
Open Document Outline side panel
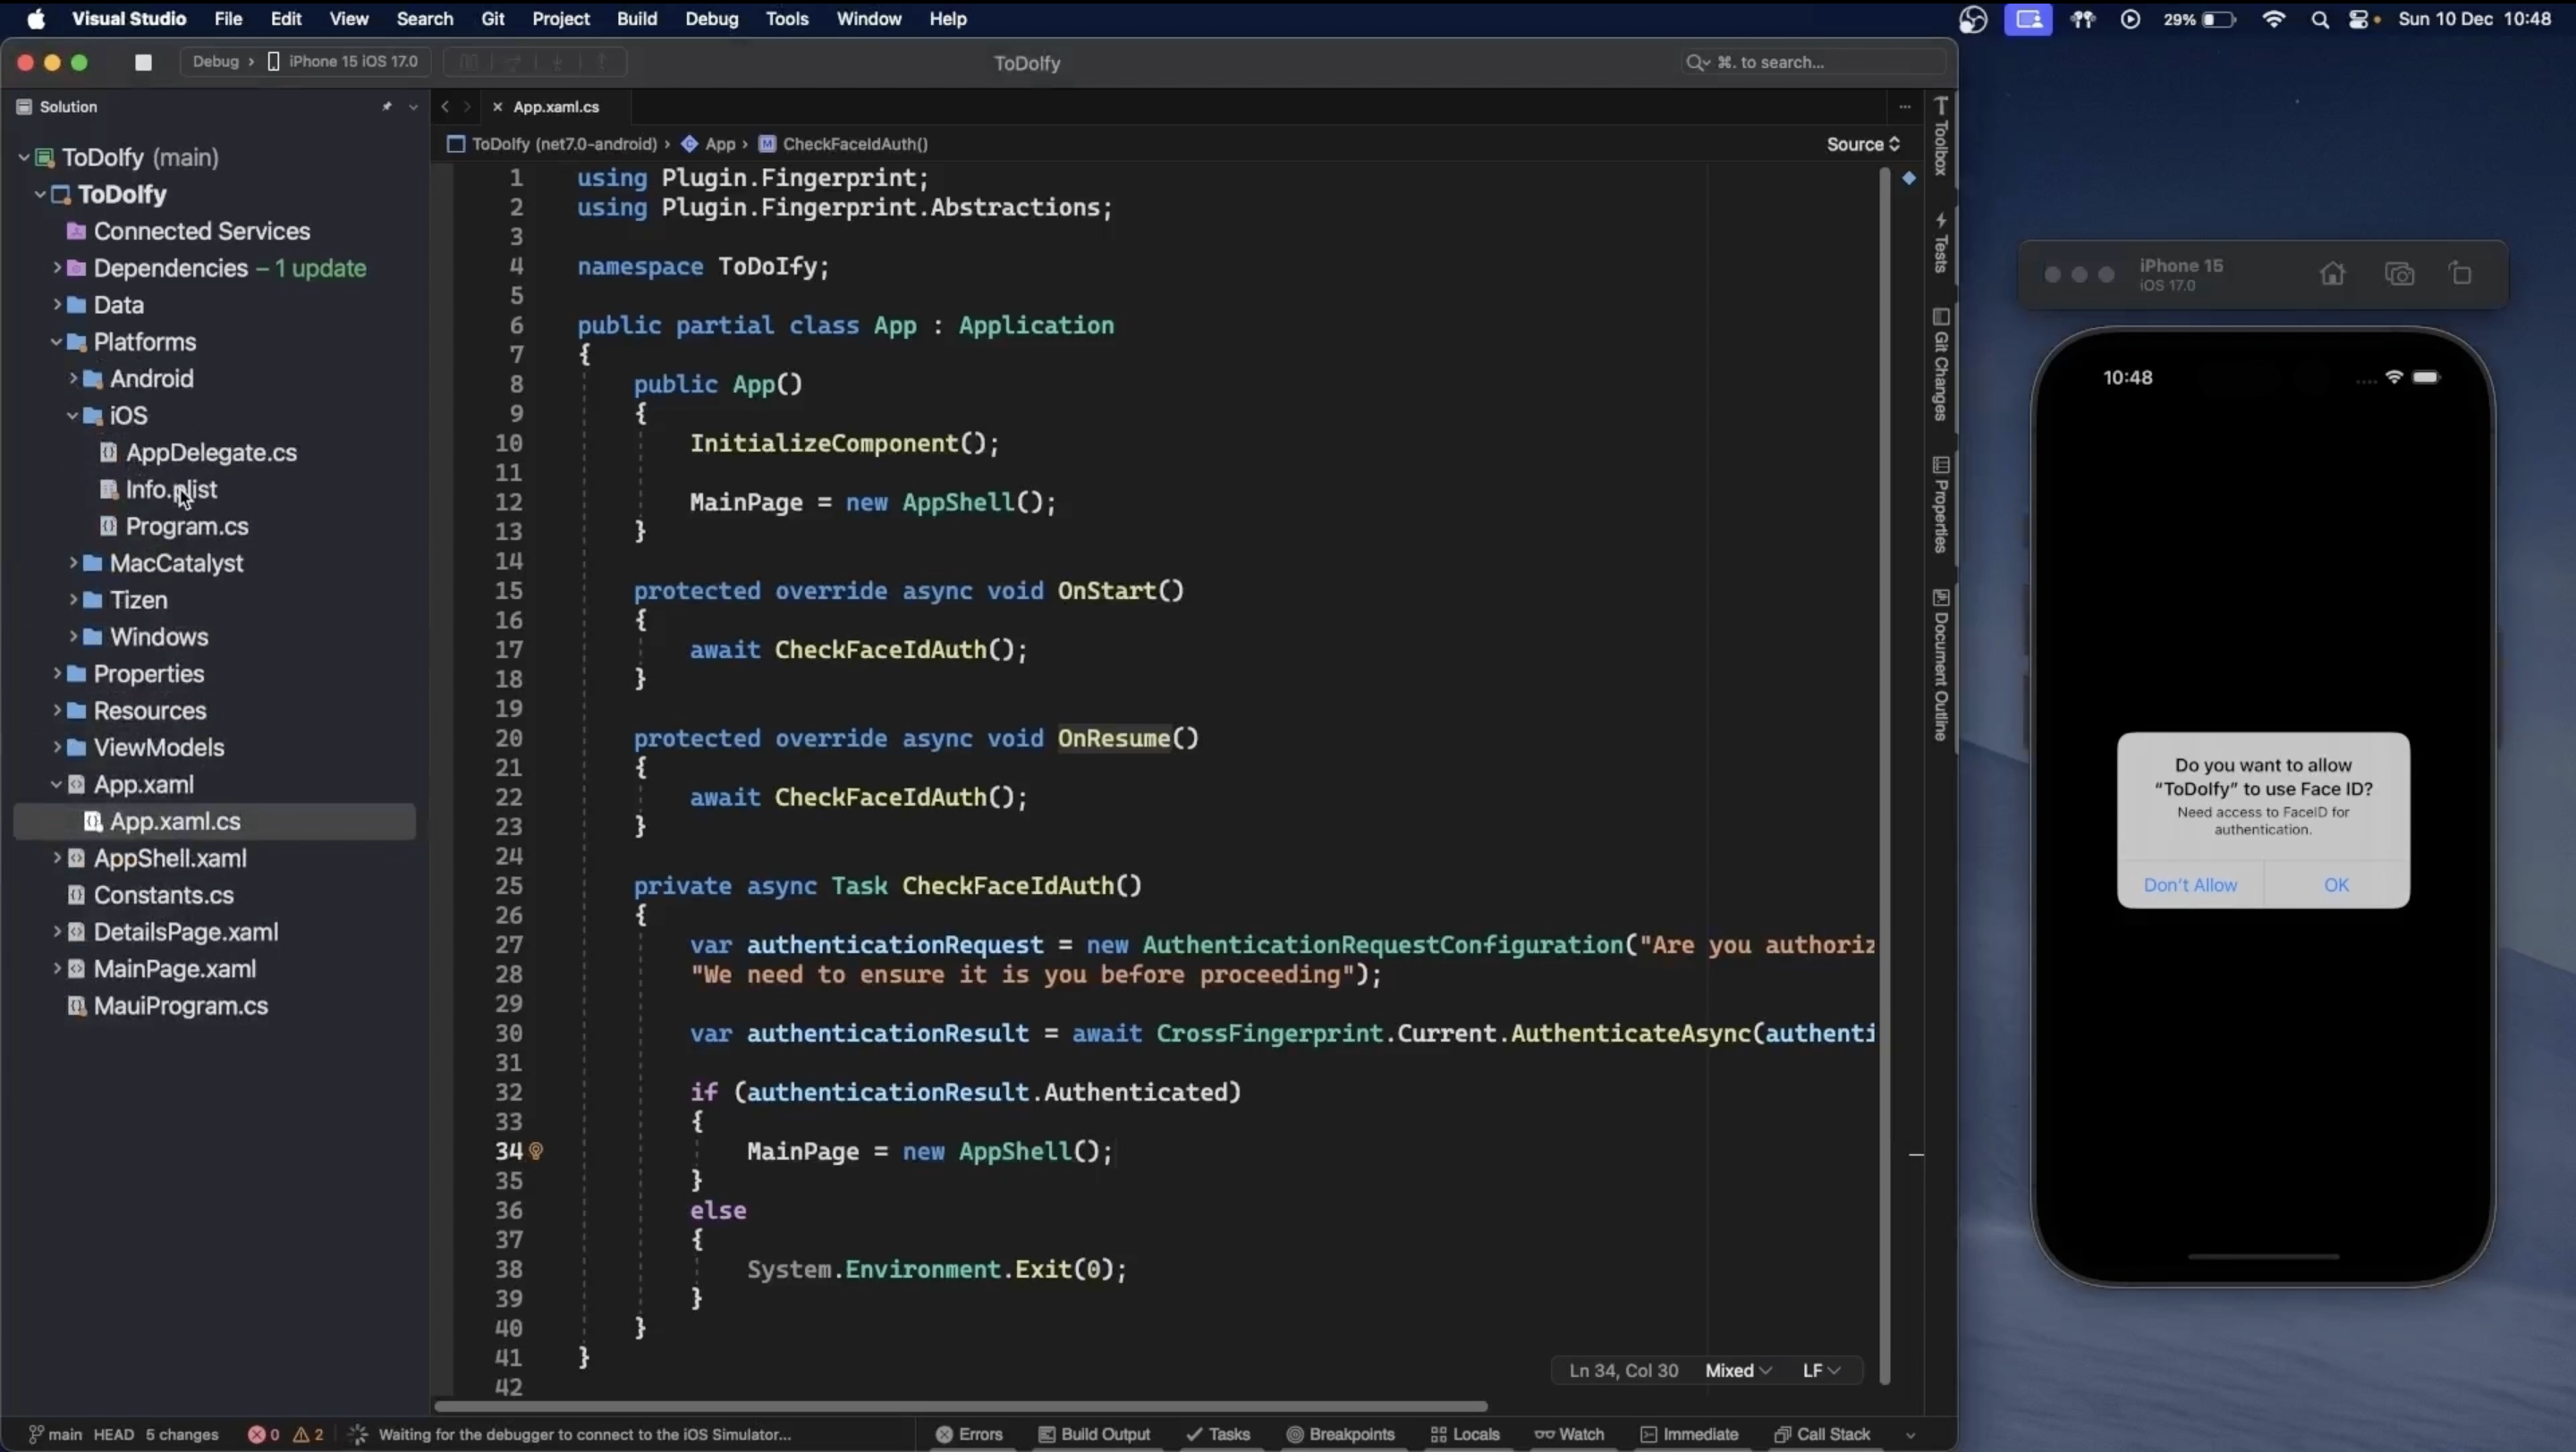pyautogui.click(x=1940, y=664)
